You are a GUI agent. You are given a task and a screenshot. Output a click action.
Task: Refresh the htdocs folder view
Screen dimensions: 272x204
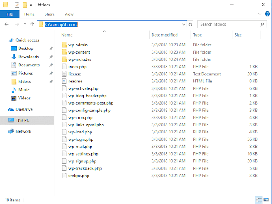(190, 24)
